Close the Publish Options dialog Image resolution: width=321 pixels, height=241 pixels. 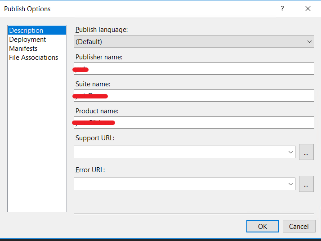[308, 9]
